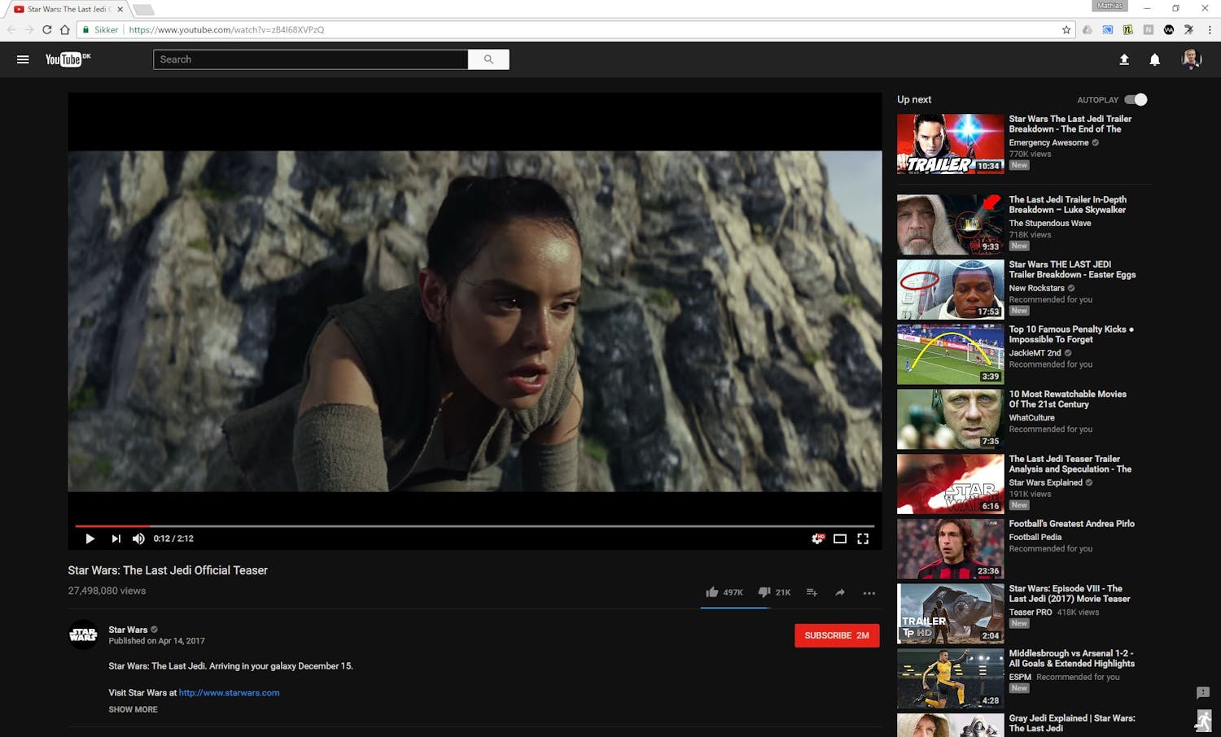The width and height of the screenshot is (1221, 737).
Task: Mute the video volume
Action: [138, 539]
